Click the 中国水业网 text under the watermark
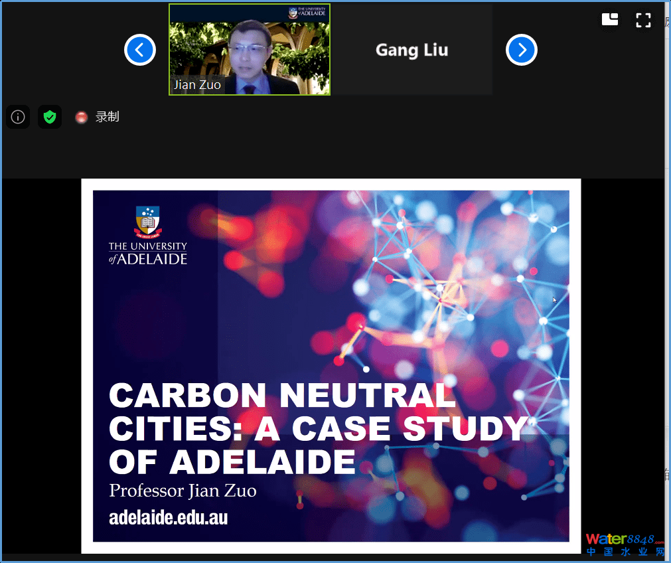671x563 pixels. [x=625, y=552]
